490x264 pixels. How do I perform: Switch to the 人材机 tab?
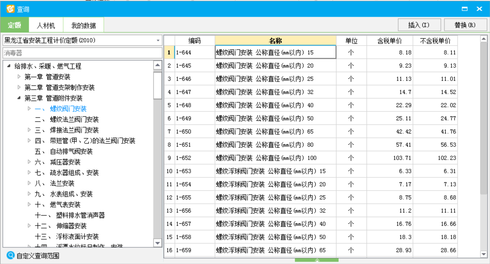(46, 25)
